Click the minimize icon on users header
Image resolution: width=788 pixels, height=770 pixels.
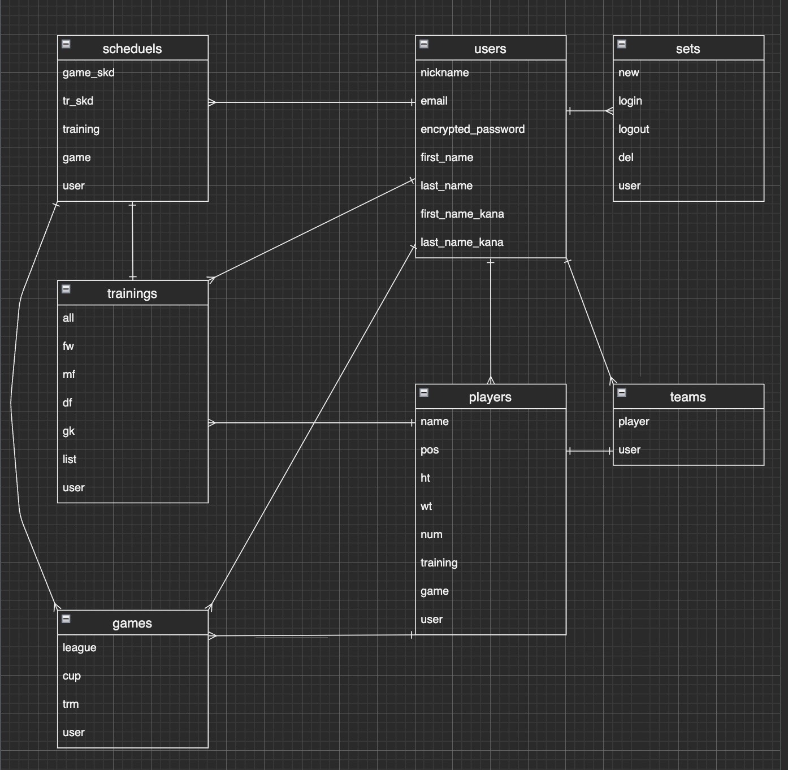(423, 43)
